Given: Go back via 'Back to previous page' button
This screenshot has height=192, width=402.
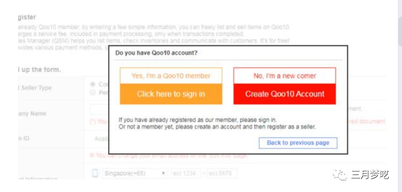Looking at the screenshot, I should coord(298,143).
